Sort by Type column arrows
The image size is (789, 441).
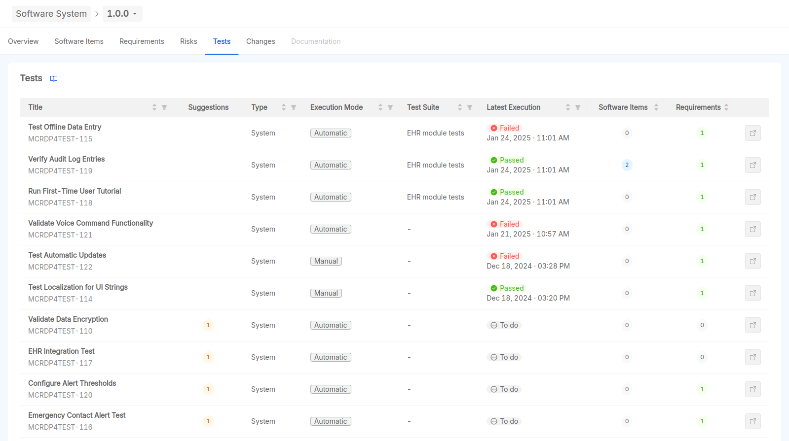coord(284,107)
